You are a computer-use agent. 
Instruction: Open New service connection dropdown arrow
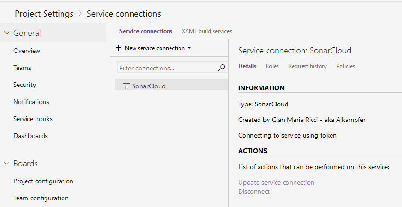189,48
